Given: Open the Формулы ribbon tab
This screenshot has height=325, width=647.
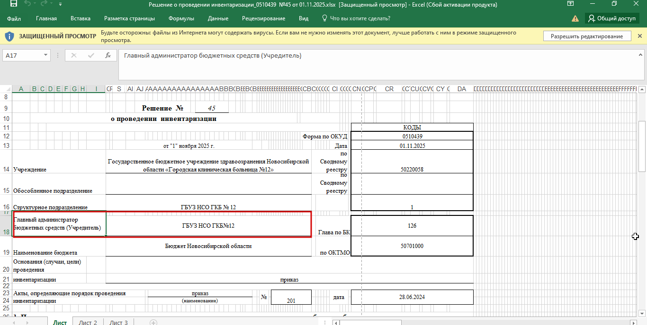Looking at the screenshot, I should click(x=181, y=18).
